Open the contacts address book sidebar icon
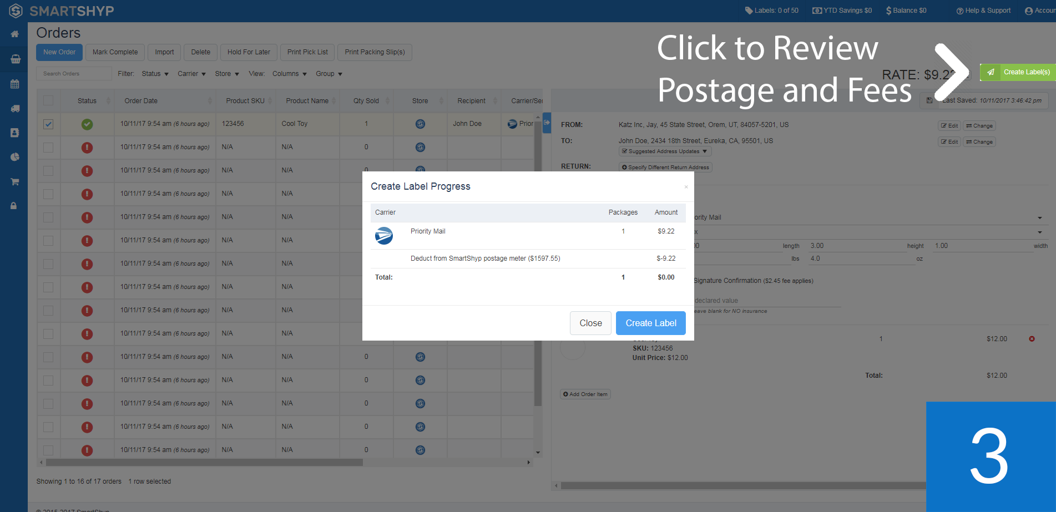The image size is (1056, 512). 15,133
